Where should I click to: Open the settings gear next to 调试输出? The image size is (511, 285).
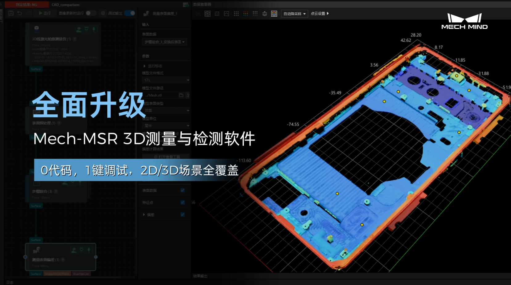pos(103,13)
